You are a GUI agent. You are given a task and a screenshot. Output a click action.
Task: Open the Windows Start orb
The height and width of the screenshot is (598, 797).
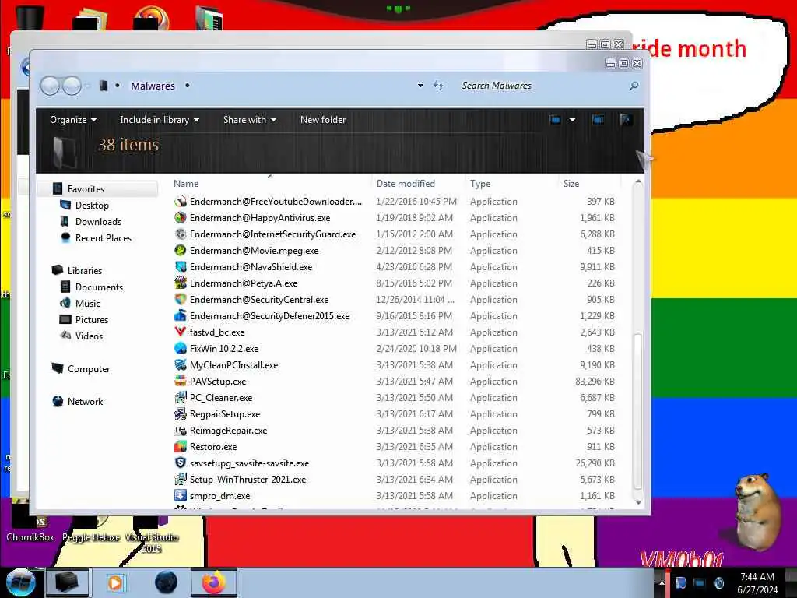19,582
